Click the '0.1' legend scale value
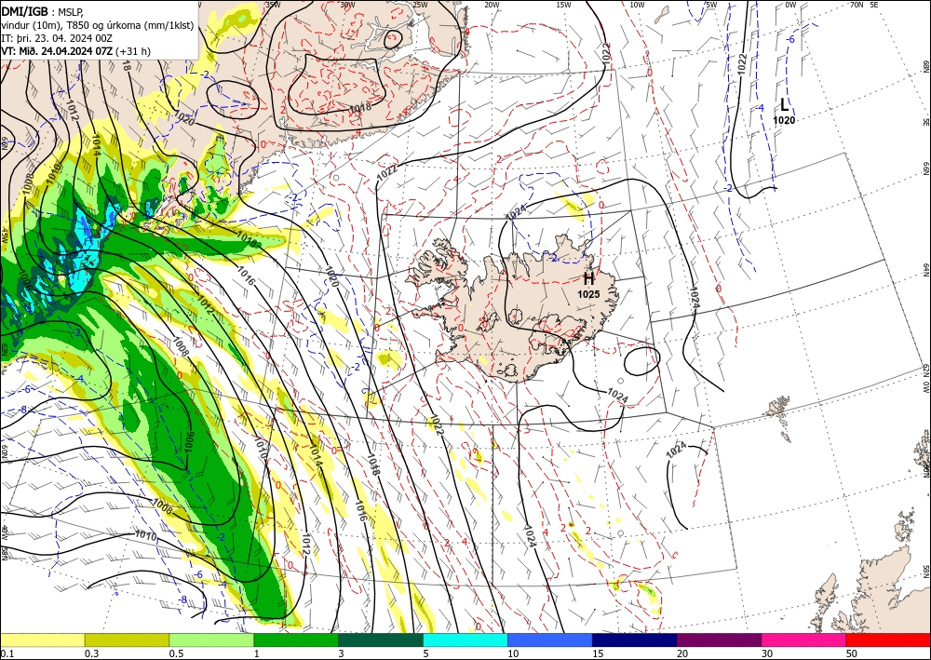The height and width of the screenshot is (660, 931). click(6, 653)
